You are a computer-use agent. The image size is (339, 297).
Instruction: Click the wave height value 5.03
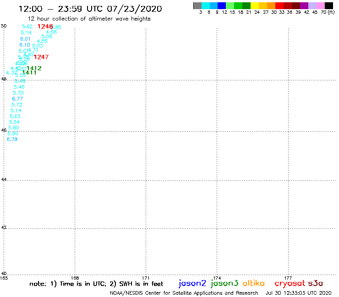[38, 46]
